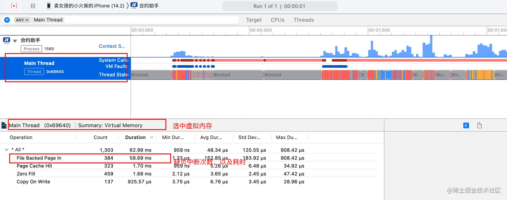507x200 pixels.
Task: Click the 00:01.000 timeline ruler mark
Action: click(379, 30)
